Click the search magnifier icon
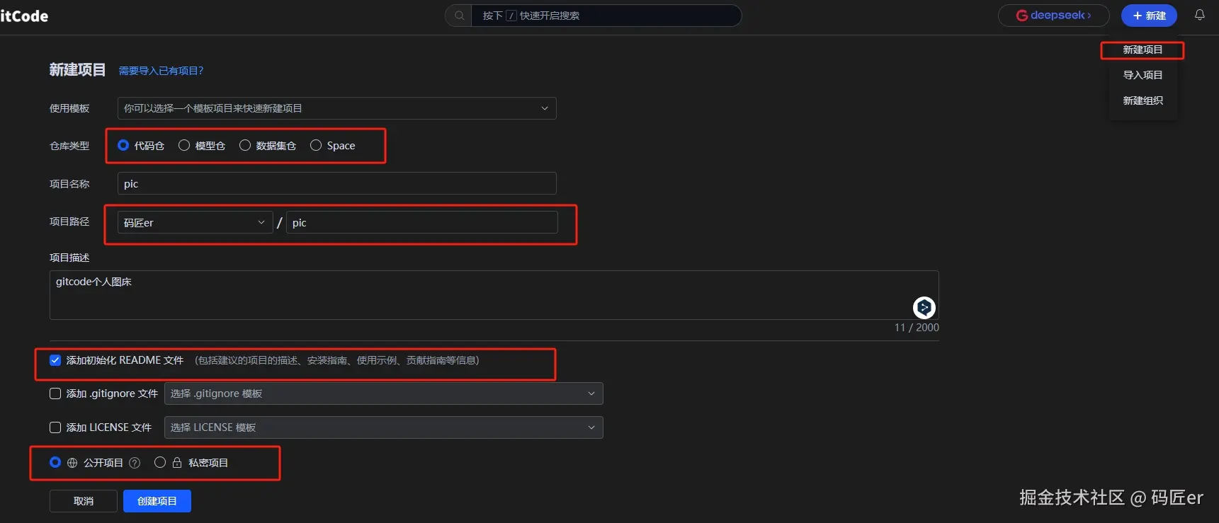Image resolution: width=1219 pixels, height=523 pixels. 460,16
